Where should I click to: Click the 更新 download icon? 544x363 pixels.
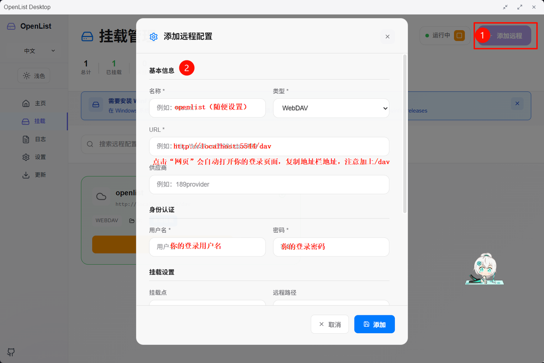pos(26,175)
